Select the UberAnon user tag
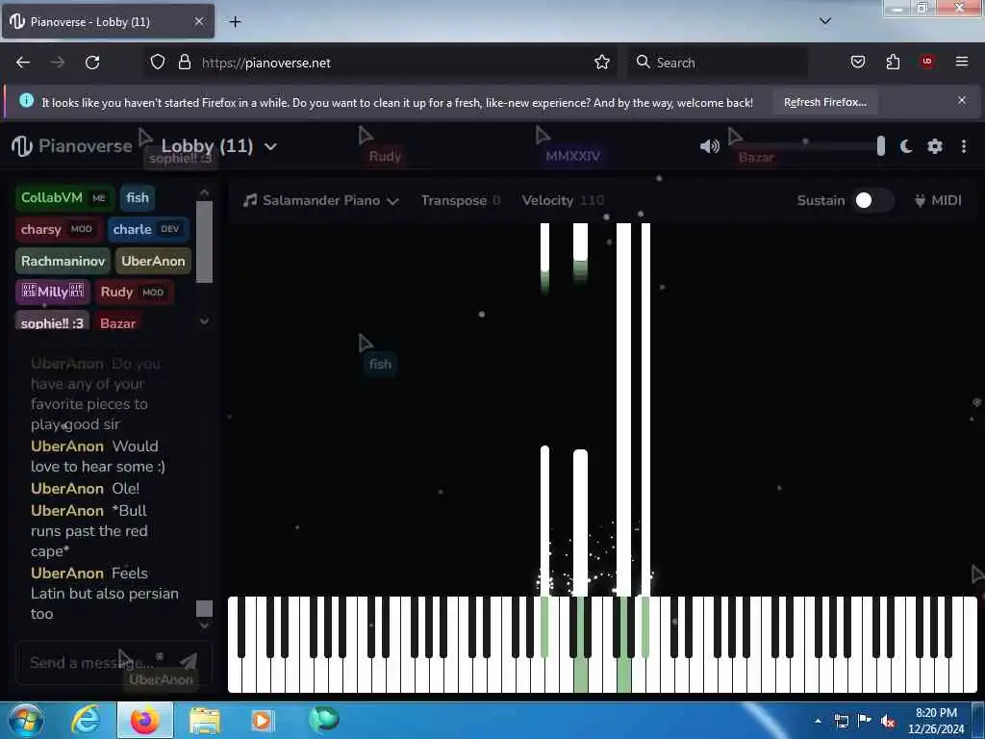Viewport: 985px width, 739px height. click(153, 261)
